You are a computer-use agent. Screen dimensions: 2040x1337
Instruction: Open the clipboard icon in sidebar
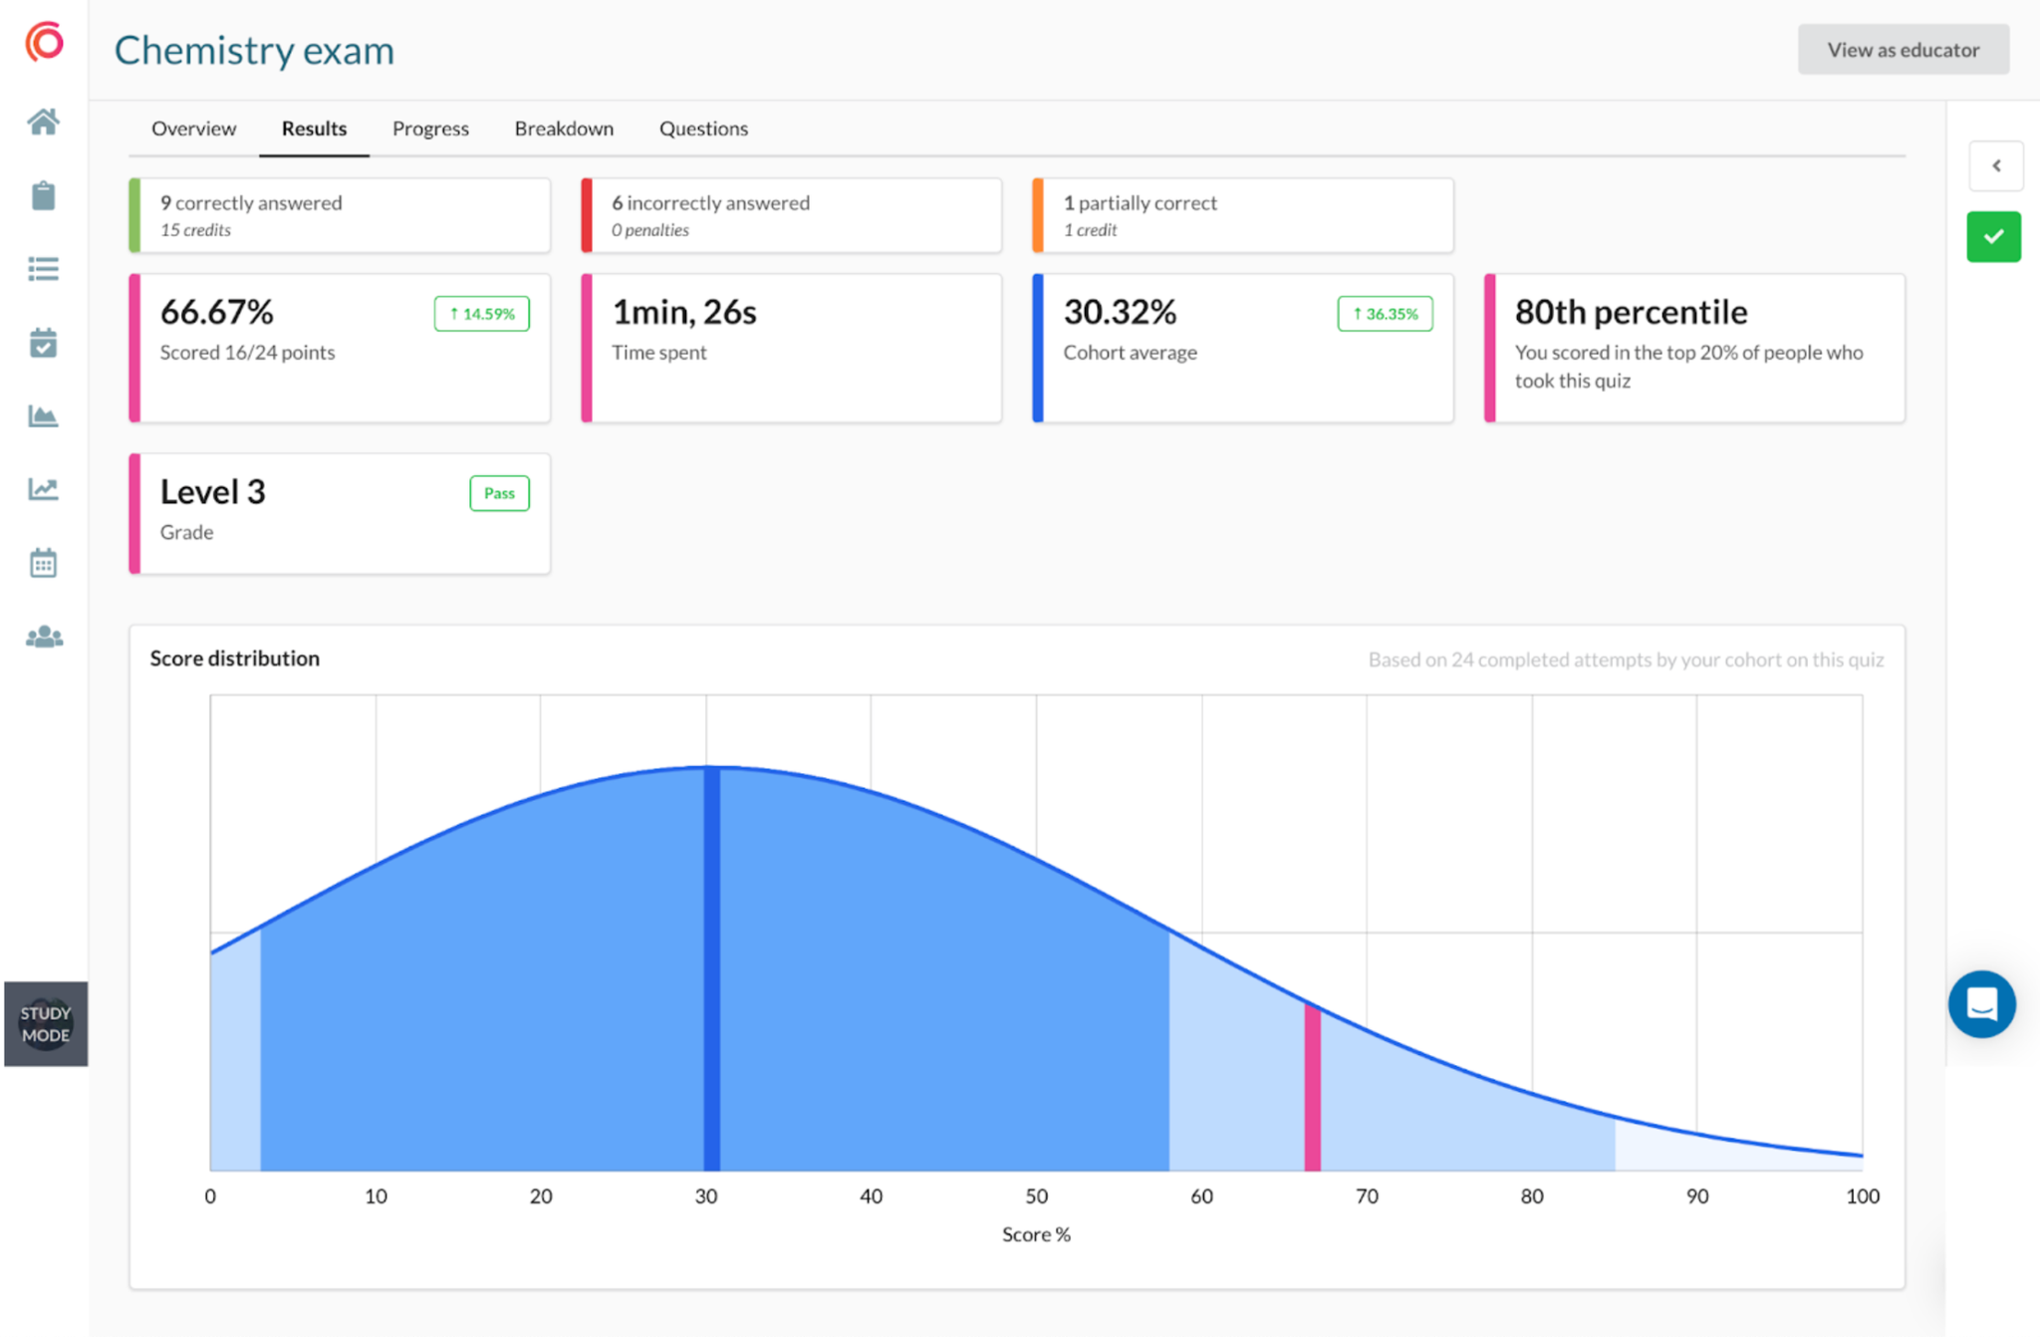pyautogui.click(x=43, y=195)
